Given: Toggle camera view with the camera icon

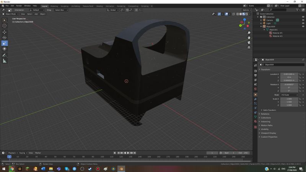Looking at the screenshot, I should coord(249,42).
